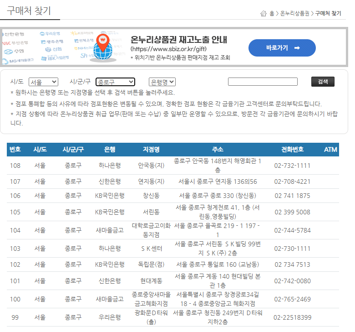Screen dimensions: 355x332
Task: Click the map pin globe icon in banner
Action: [103, 47]
